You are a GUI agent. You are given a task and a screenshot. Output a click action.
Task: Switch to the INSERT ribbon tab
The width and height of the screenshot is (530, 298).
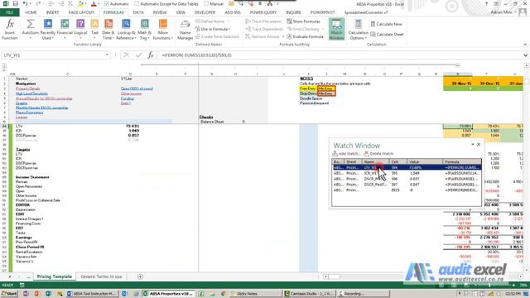pyautogui.click(x=52, y=12)
